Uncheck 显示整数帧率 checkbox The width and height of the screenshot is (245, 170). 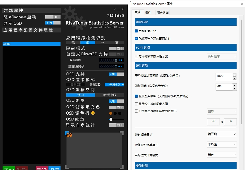[136, 96]
